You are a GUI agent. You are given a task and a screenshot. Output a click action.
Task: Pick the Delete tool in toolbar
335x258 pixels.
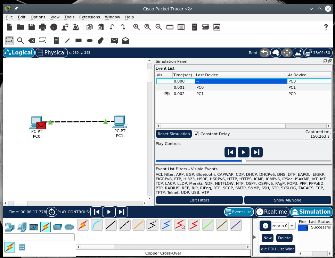tap(32, 41)
